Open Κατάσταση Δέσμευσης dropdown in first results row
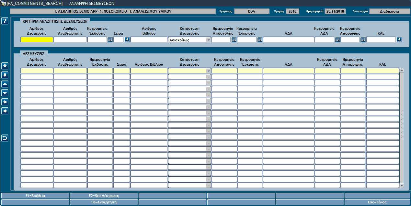Viewport: 411px width, 206px height. tap(209, 70)
